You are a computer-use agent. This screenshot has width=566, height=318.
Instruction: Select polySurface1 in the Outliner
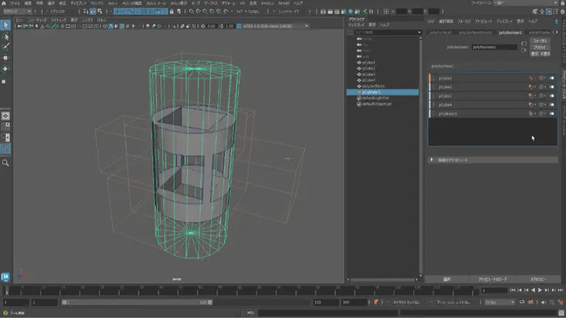(x=373, y=86)
